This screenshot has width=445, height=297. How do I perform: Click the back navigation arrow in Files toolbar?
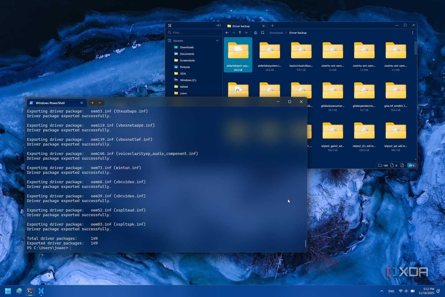tap(227, 33)
